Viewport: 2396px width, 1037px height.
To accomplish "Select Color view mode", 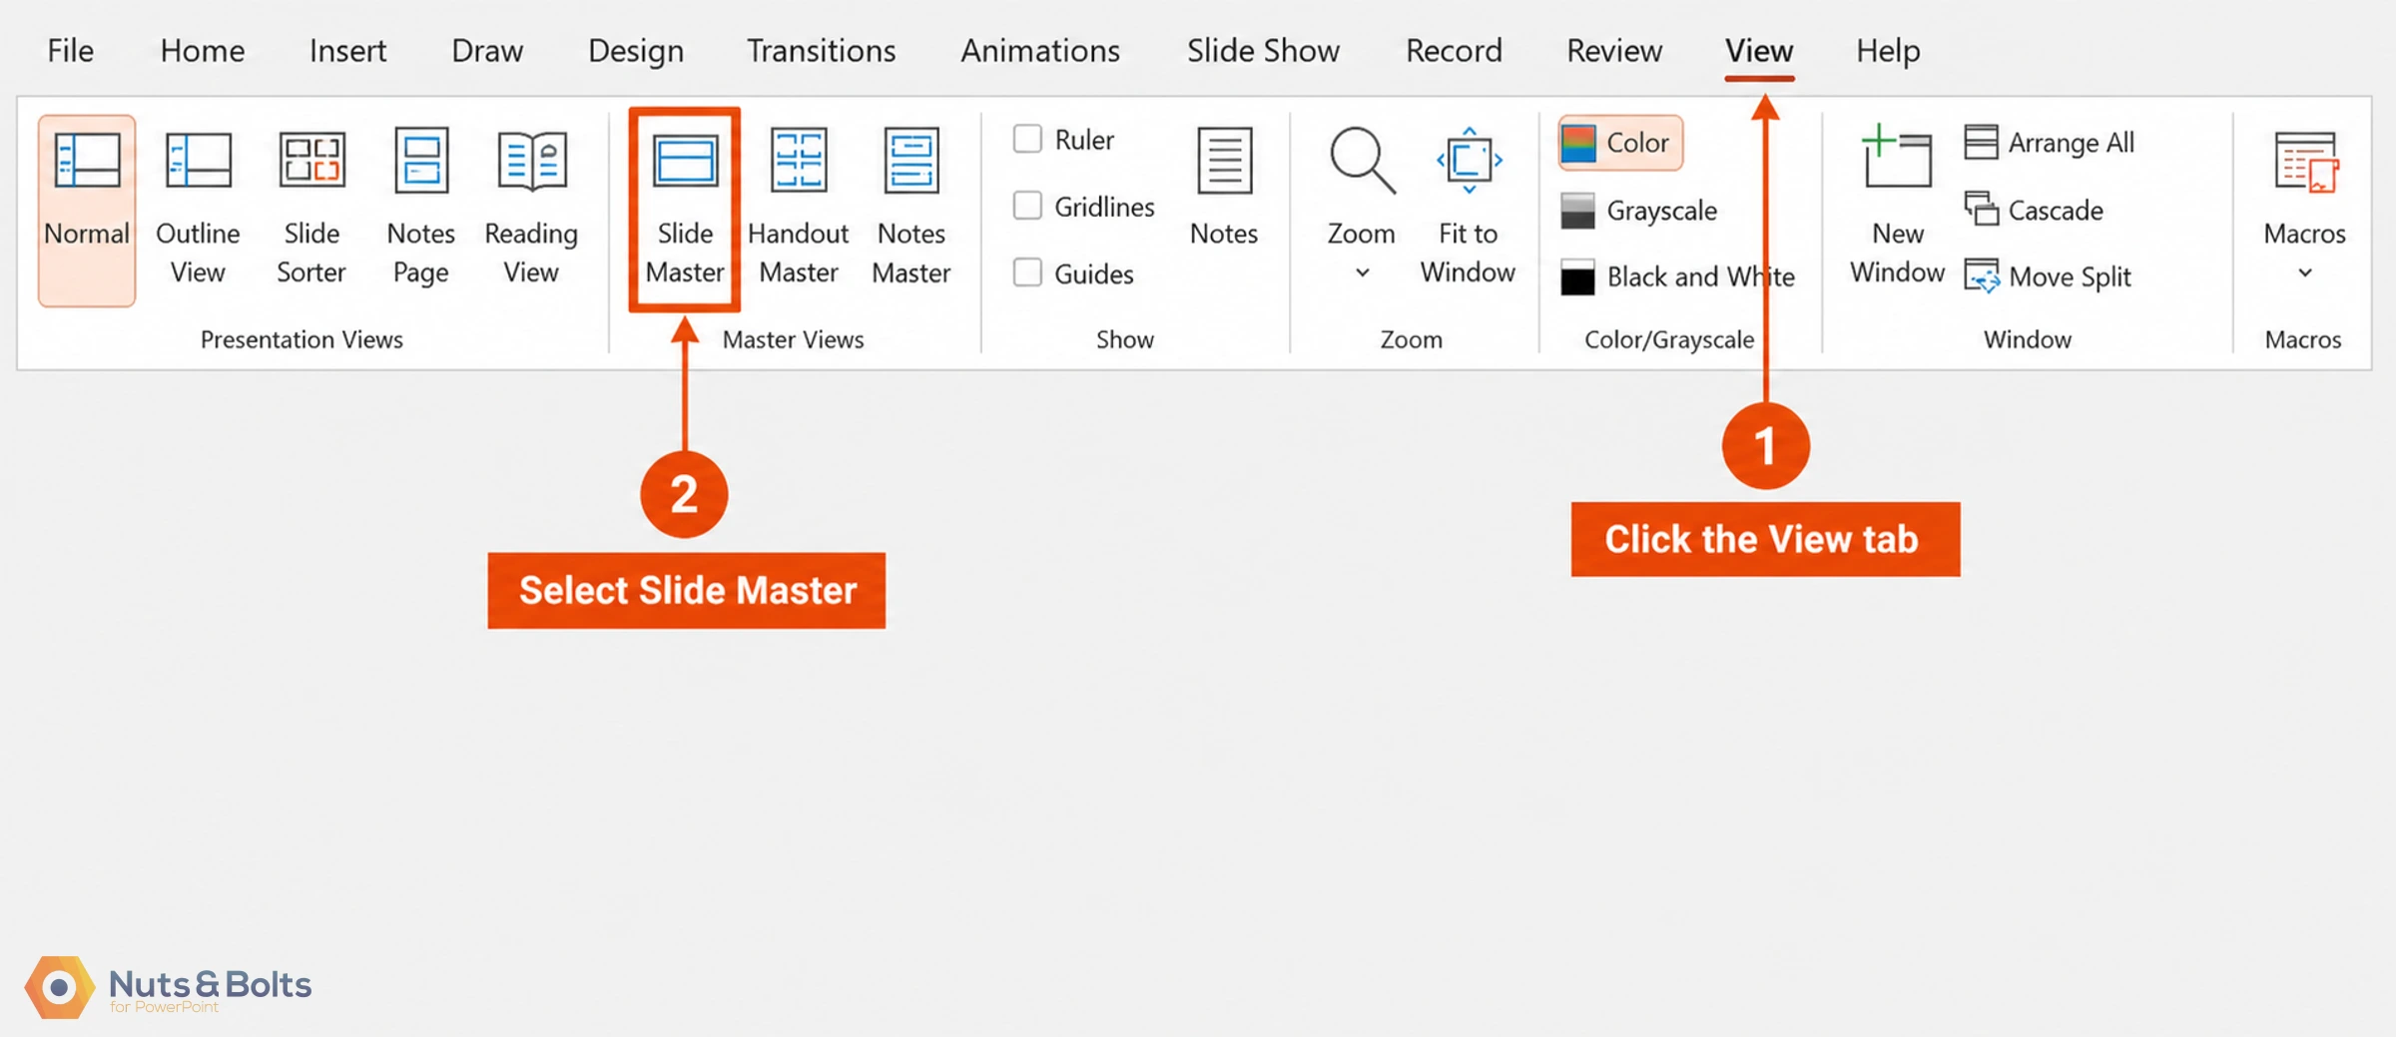I will [1620, 143].
